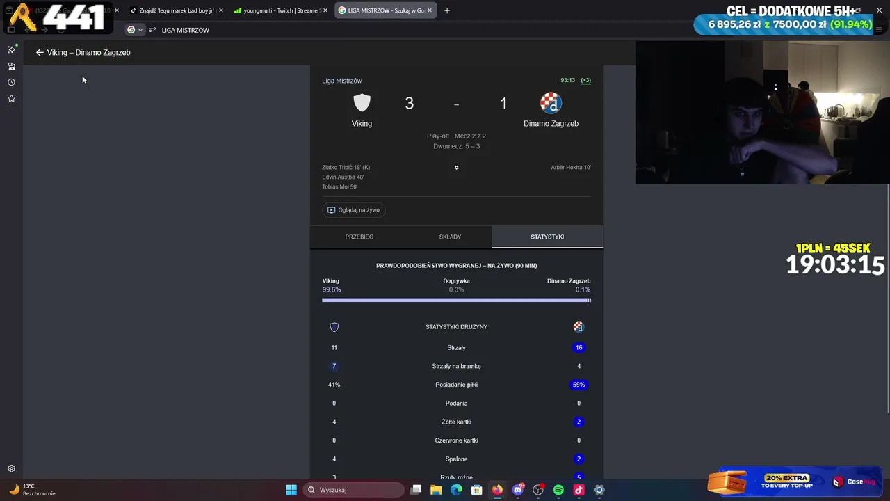Image resolution: width=890 pixels, height=501 pixels.
Task: Open TikTok app from the taskbar
Action: coord(578,490)
